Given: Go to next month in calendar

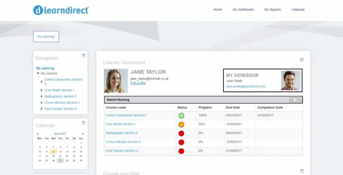Looking at the screenshot, I should tap(83, 134).
